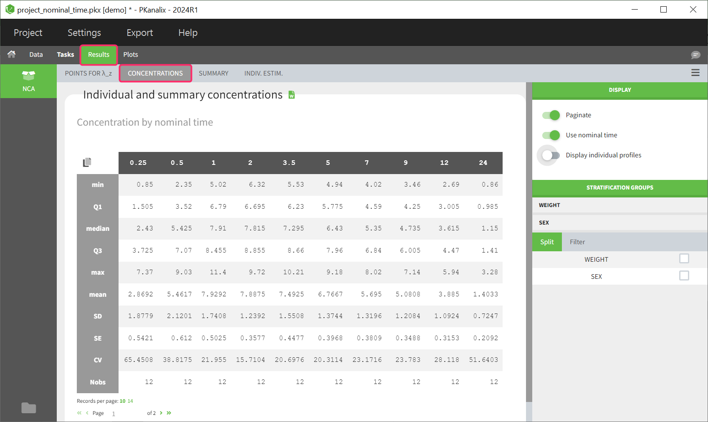This screenshot has width=708, height=422.
Task: Select the Filter tab in stratification
Action: click(x=577, y=242)
